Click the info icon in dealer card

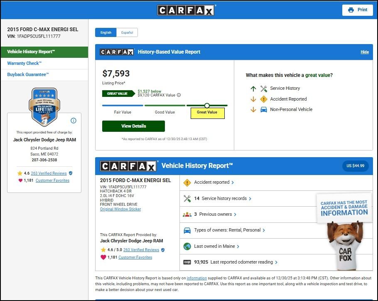click(74, 121)
